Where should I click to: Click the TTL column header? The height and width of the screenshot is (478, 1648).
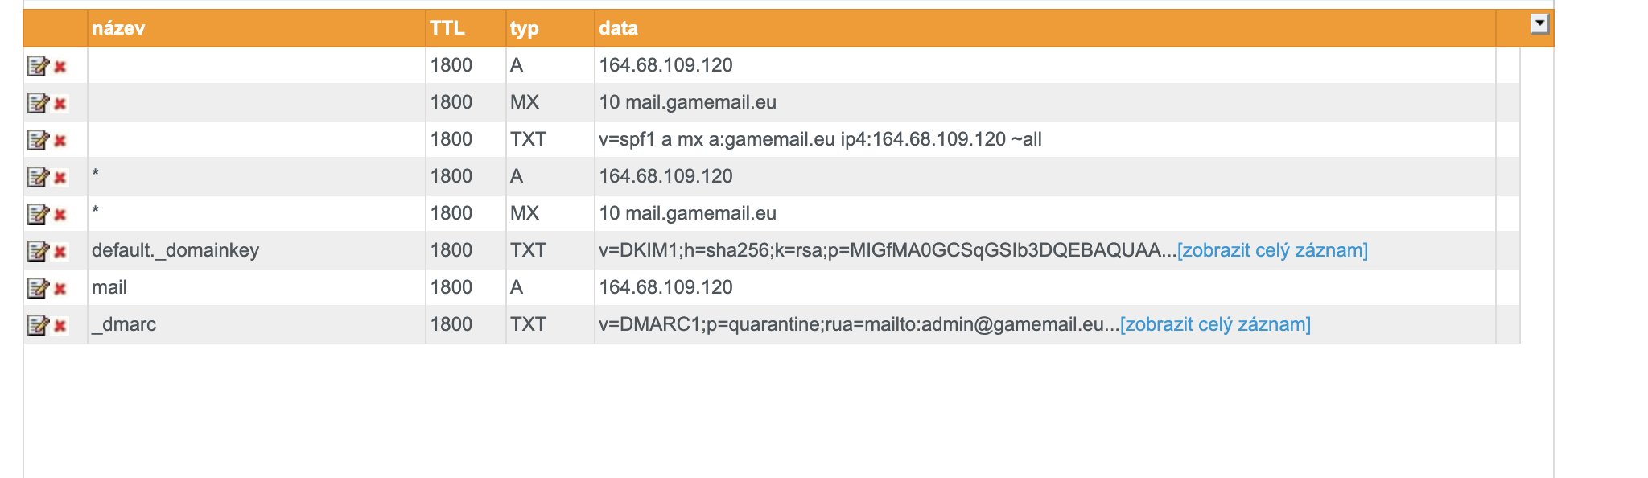click(x=447, y=28)
